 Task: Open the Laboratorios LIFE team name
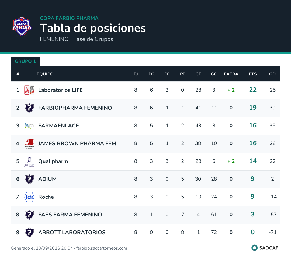(x=60, y=90)
